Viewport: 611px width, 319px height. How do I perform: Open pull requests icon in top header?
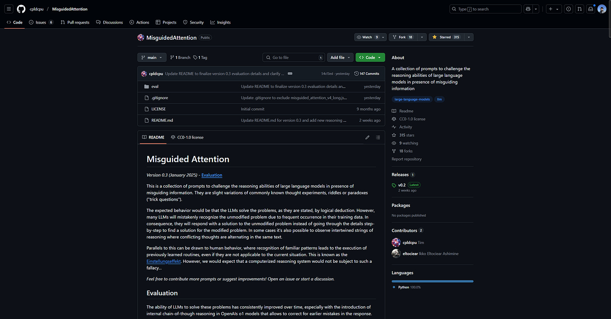click(x=580, y=9)
